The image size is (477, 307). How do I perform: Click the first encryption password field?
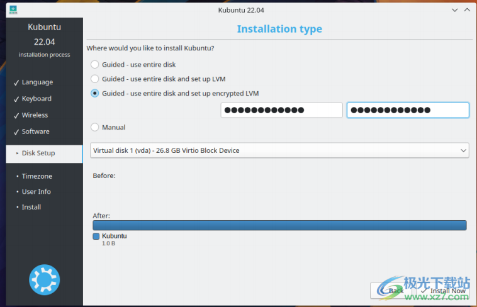[281, 110]
